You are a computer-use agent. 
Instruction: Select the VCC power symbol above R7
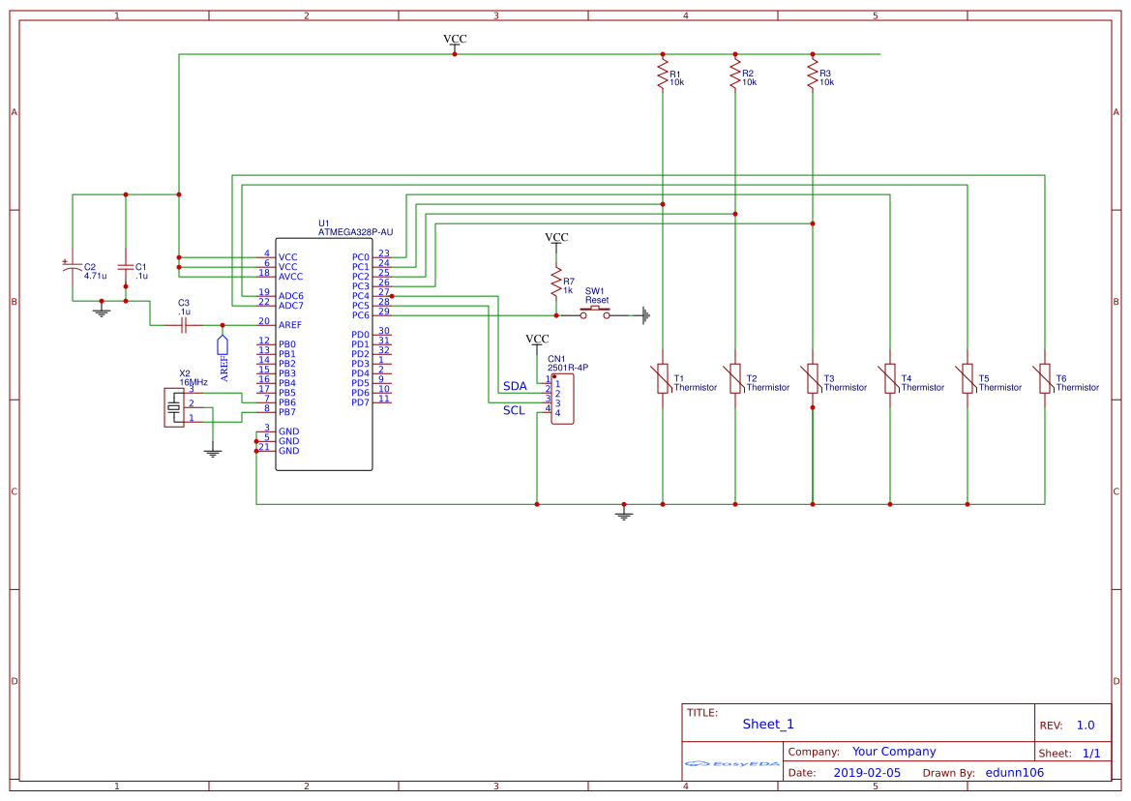(555, 238)
